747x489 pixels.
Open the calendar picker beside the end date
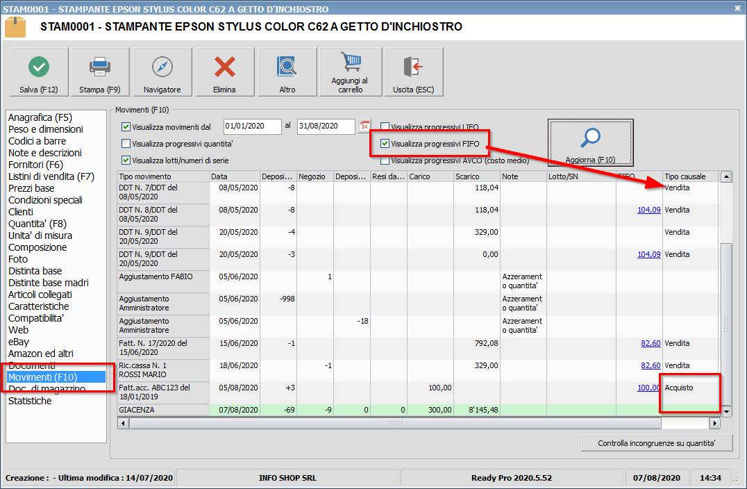(364, 126)
